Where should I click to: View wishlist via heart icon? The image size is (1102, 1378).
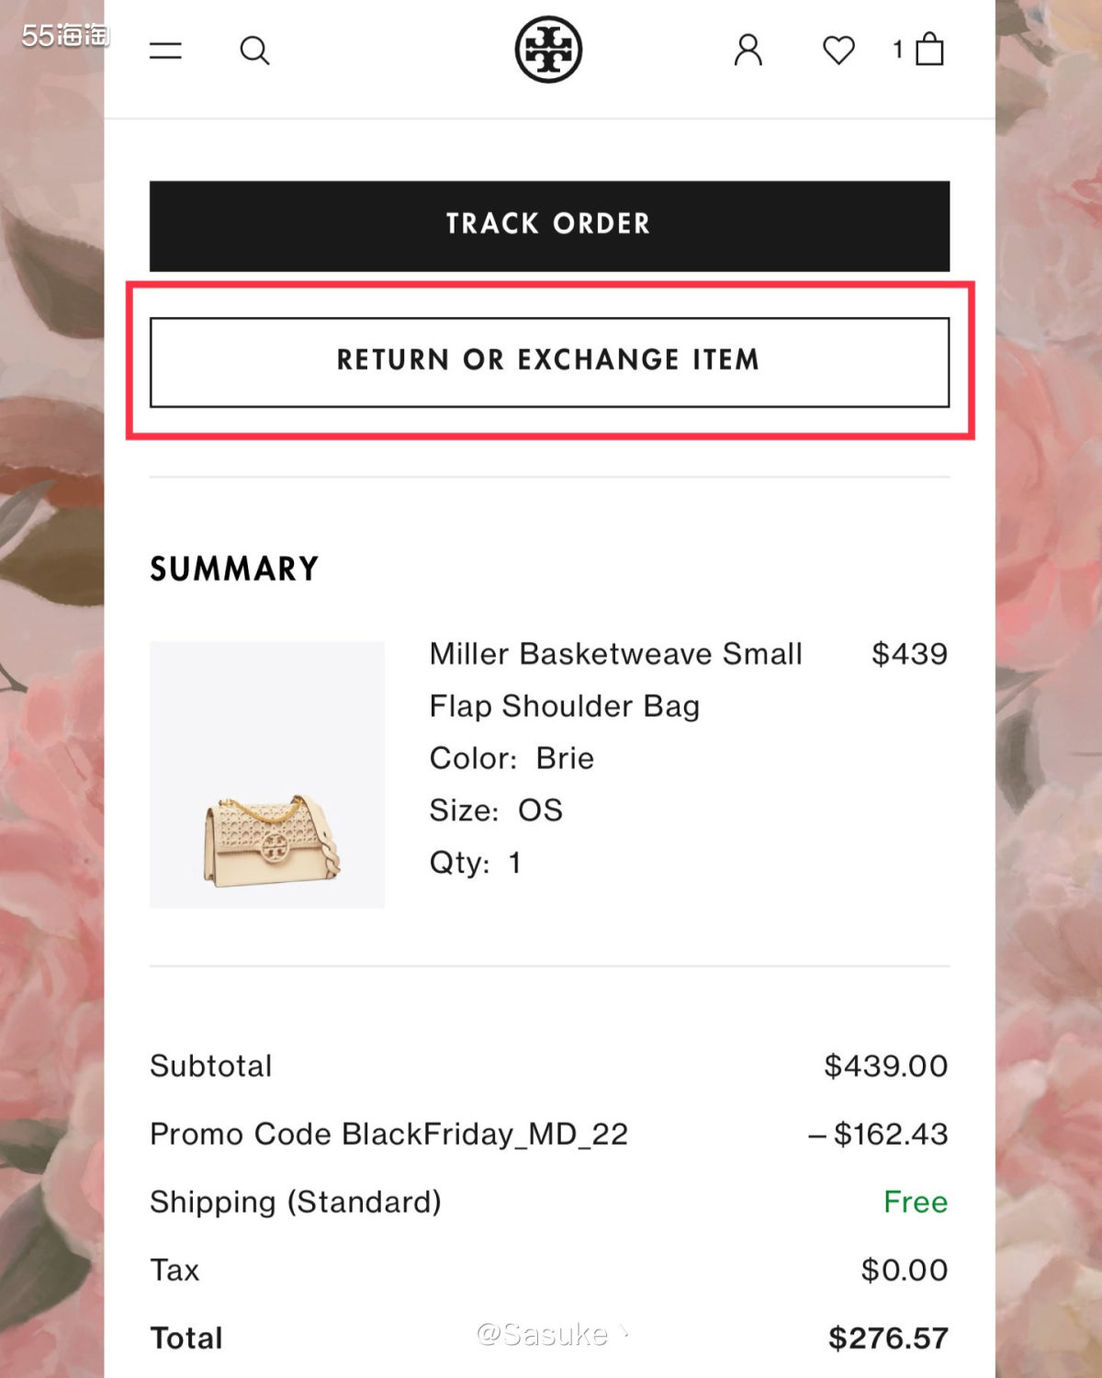[x=838, y=50]
